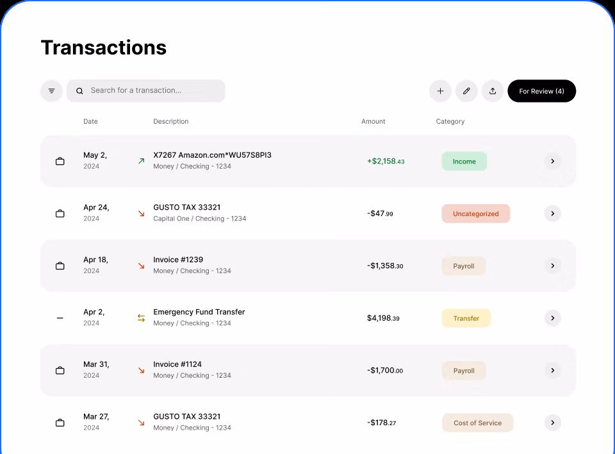615x454 pixels.
Task: Click briefcase icon on Apr 24 row
Action: (x=60, y=214)
